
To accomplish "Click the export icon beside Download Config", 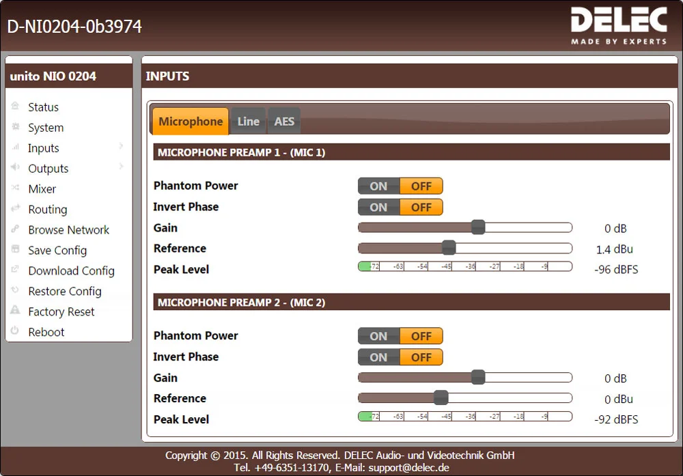I will point(15,269).
